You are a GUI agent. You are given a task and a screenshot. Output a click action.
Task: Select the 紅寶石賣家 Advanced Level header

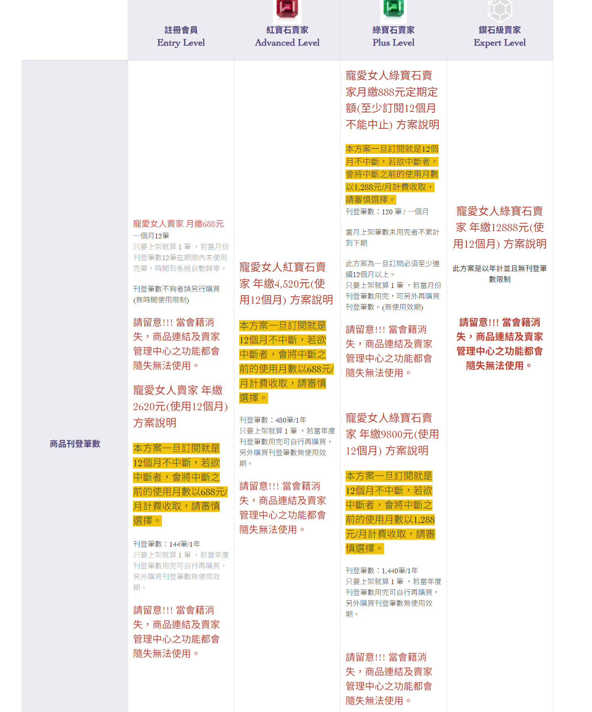[287, 36]
